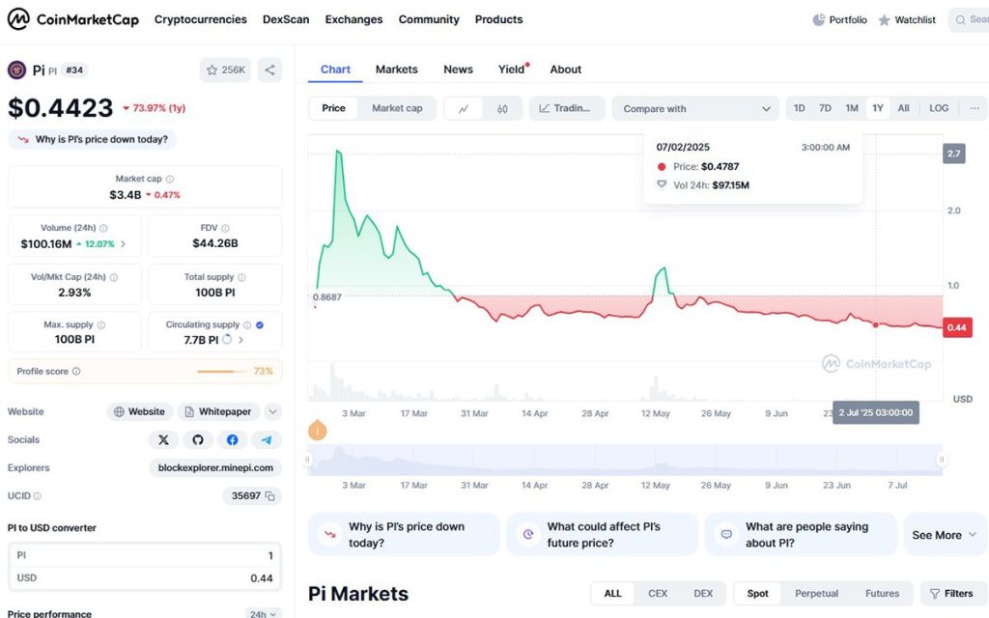Click the CoinMarketCap logo

72,19
